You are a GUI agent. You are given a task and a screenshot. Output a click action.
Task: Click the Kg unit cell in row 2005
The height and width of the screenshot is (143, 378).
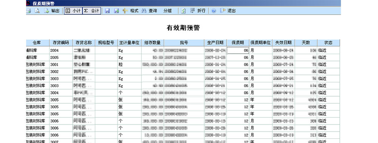coord(129,58)
